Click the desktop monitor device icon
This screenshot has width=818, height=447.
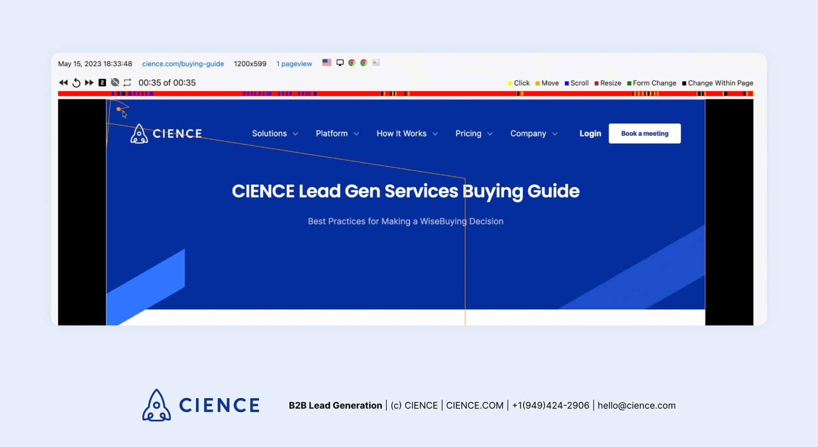(340, 63)
